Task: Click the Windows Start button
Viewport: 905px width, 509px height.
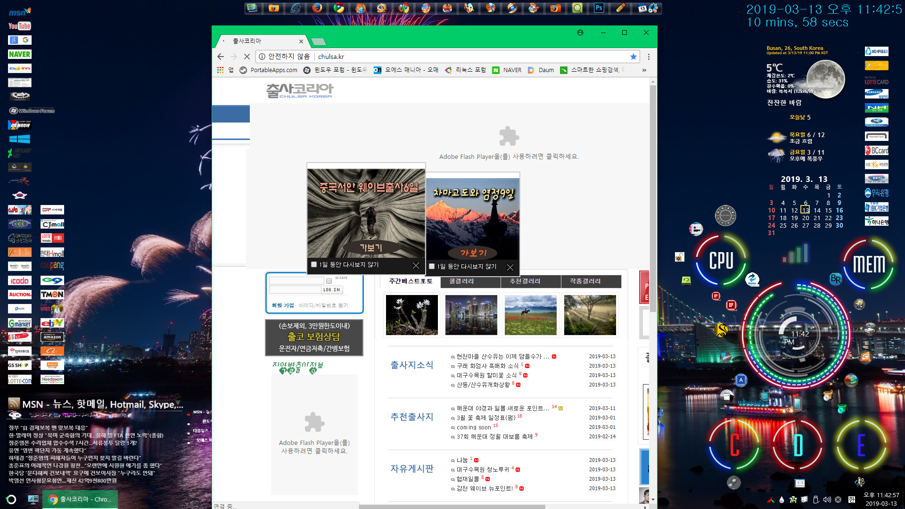Action: [11, 500]
